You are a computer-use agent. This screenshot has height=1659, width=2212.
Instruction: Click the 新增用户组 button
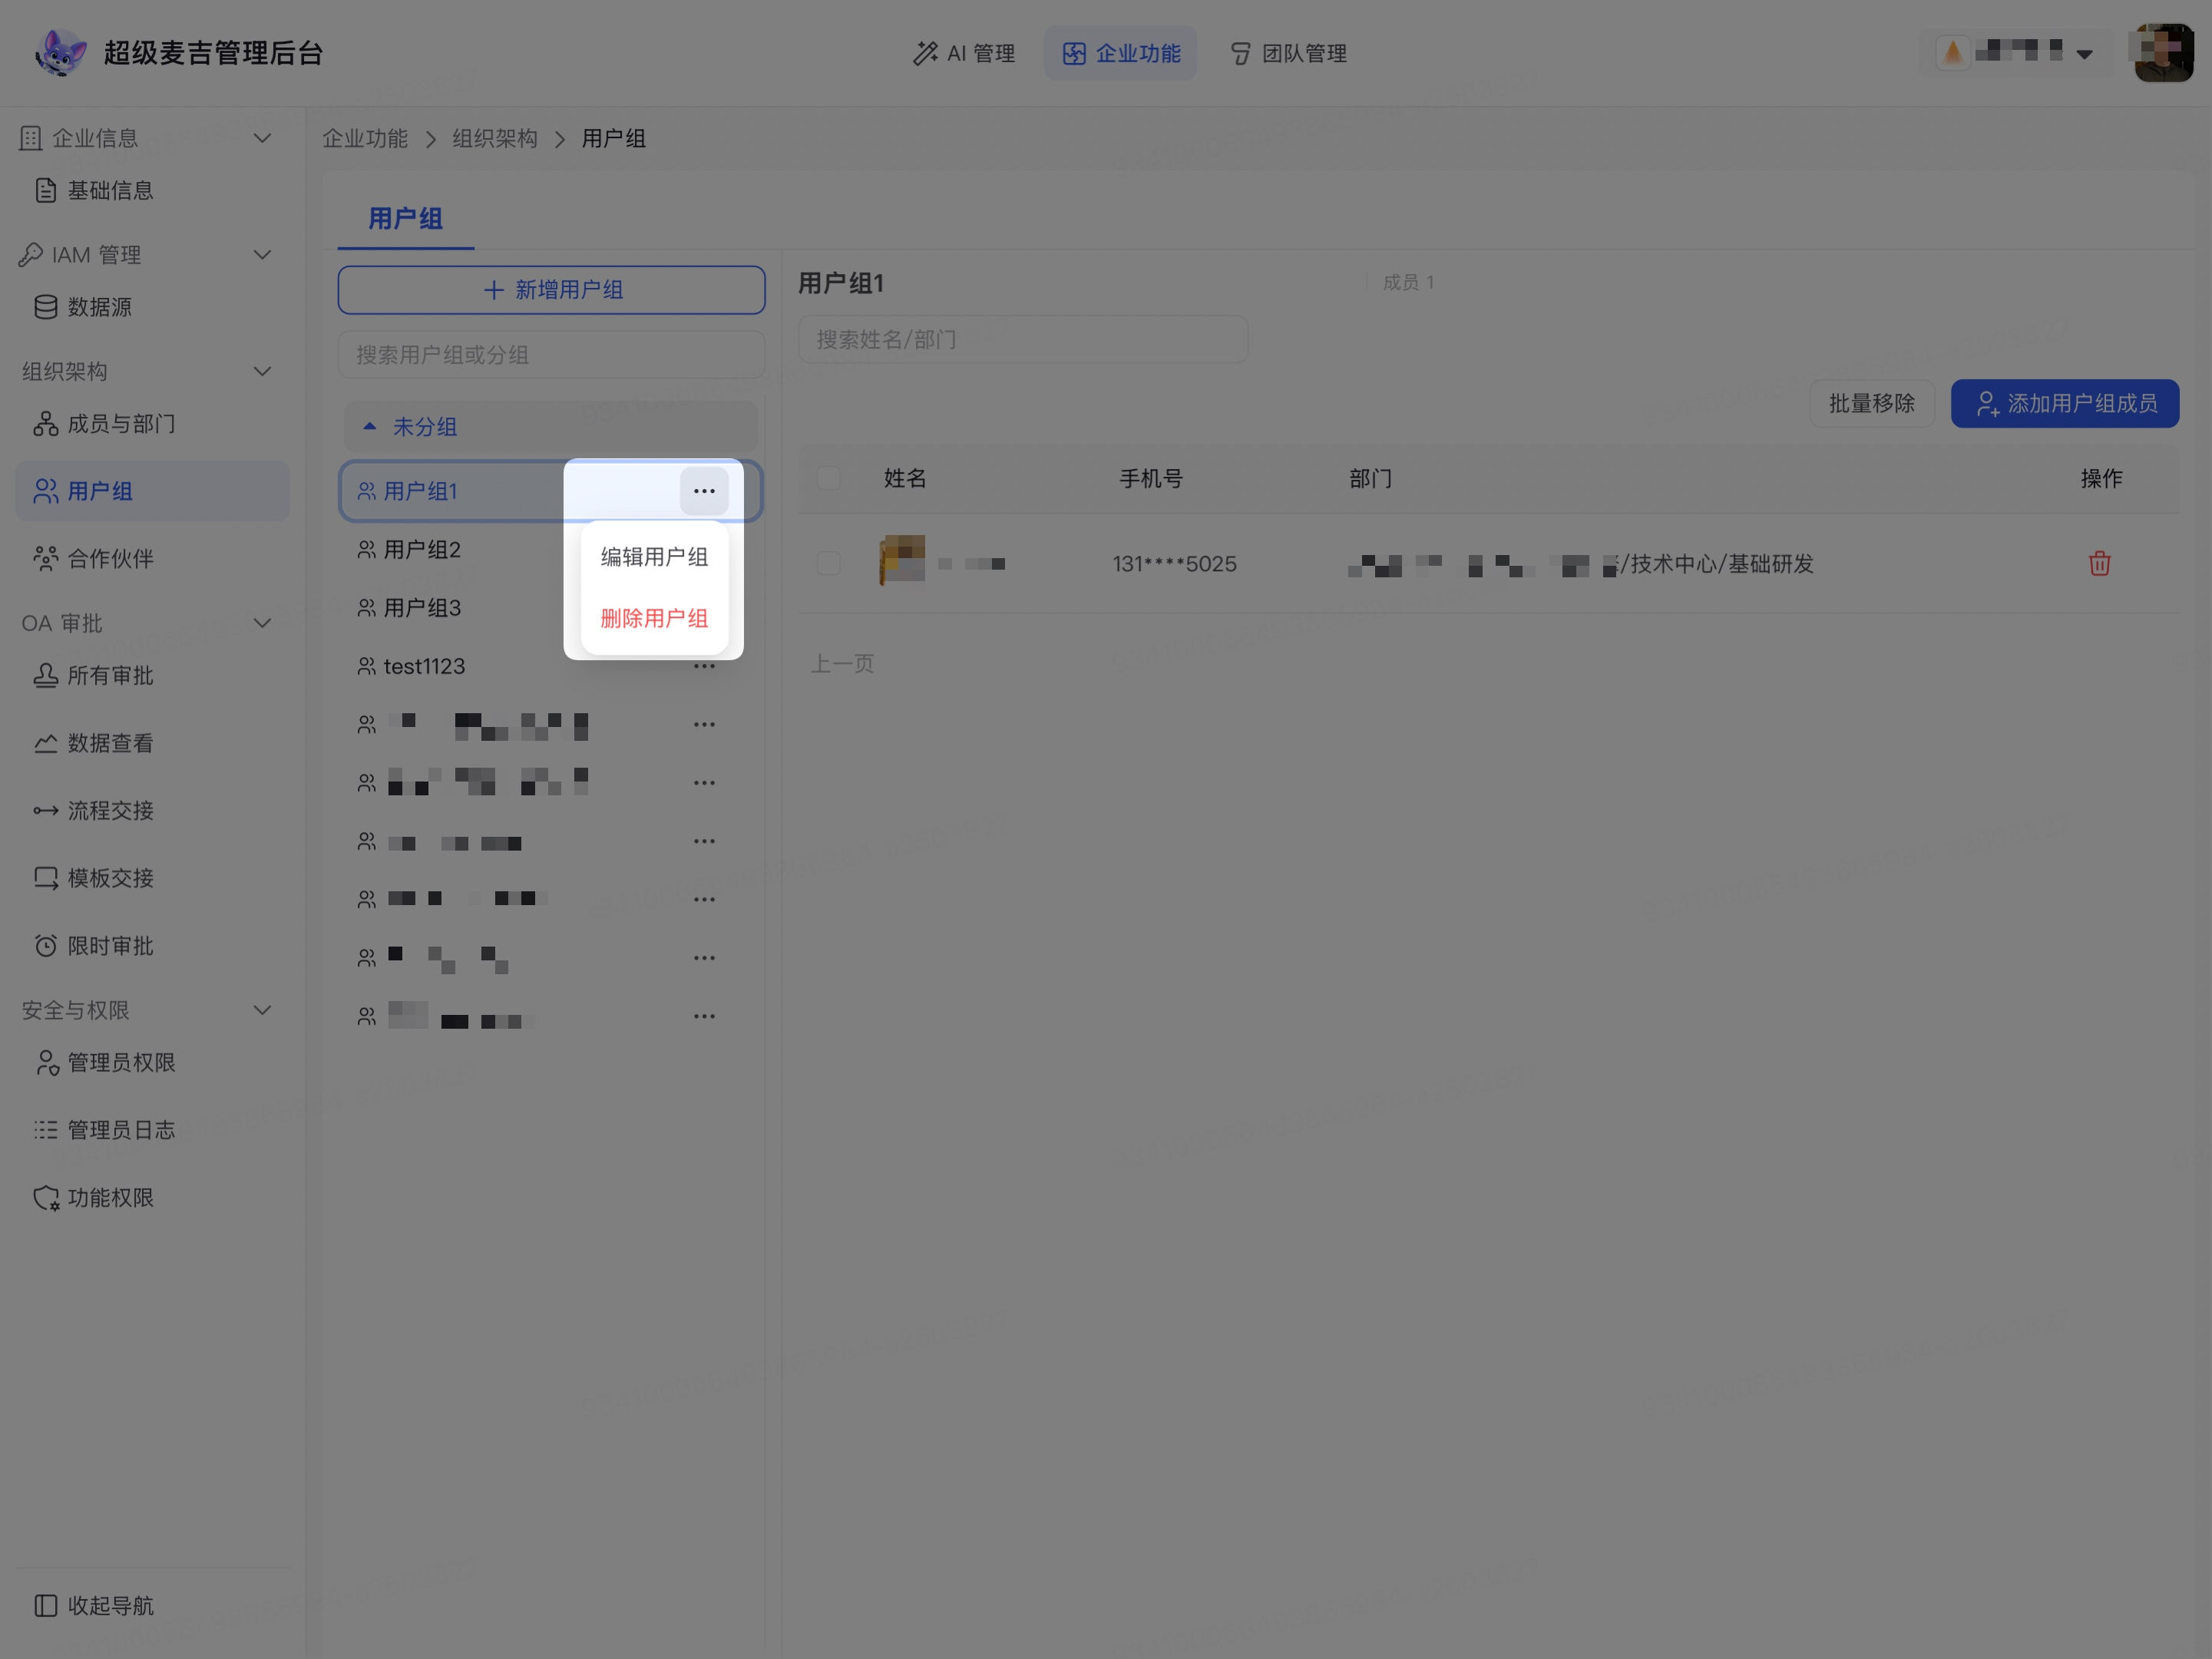coord(551,290)
